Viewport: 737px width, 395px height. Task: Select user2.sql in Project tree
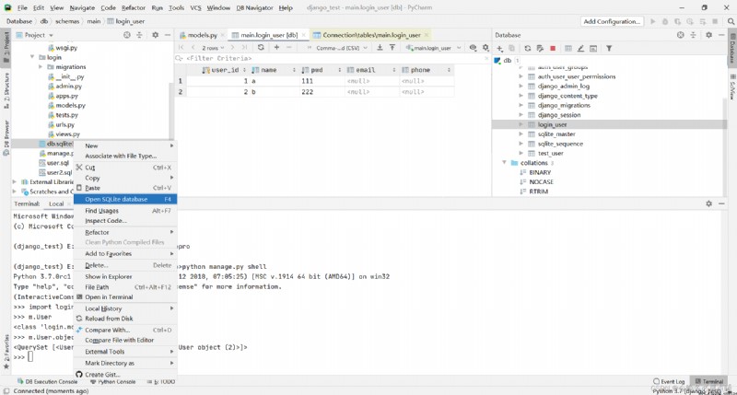tap(59, 172)
